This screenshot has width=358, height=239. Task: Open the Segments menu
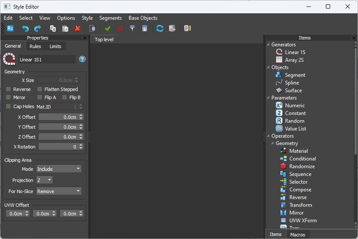point(111,18)
